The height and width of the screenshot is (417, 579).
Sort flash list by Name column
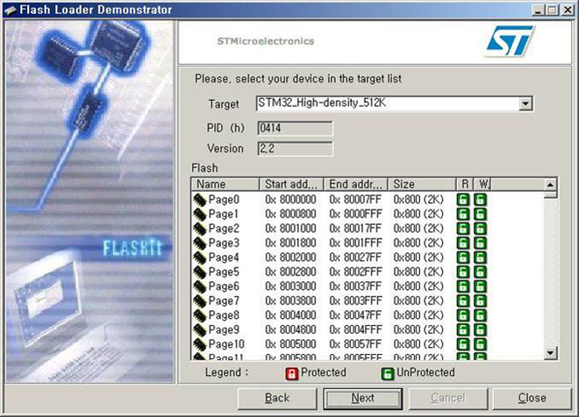click(x=225, y=184)
